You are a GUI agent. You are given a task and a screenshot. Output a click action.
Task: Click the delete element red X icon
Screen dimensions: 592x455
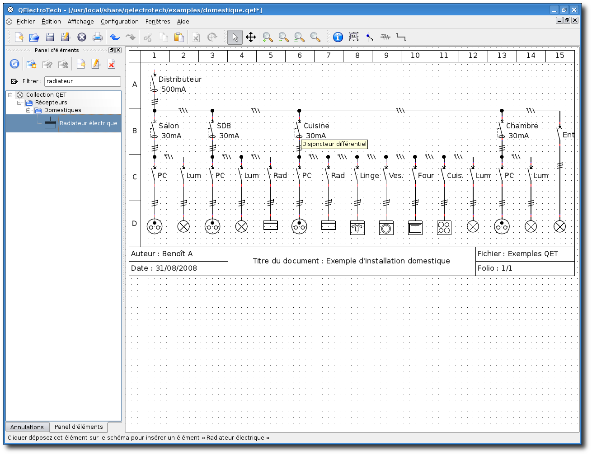(x=111, y=64)
